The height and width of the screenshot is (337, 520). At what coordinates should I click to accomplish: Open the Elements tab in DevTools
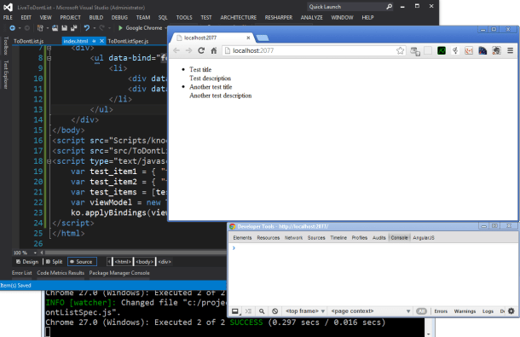click(x=242, y=238)
